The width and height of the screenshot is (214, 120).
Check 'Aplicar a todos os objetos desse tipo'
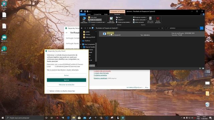48,91
